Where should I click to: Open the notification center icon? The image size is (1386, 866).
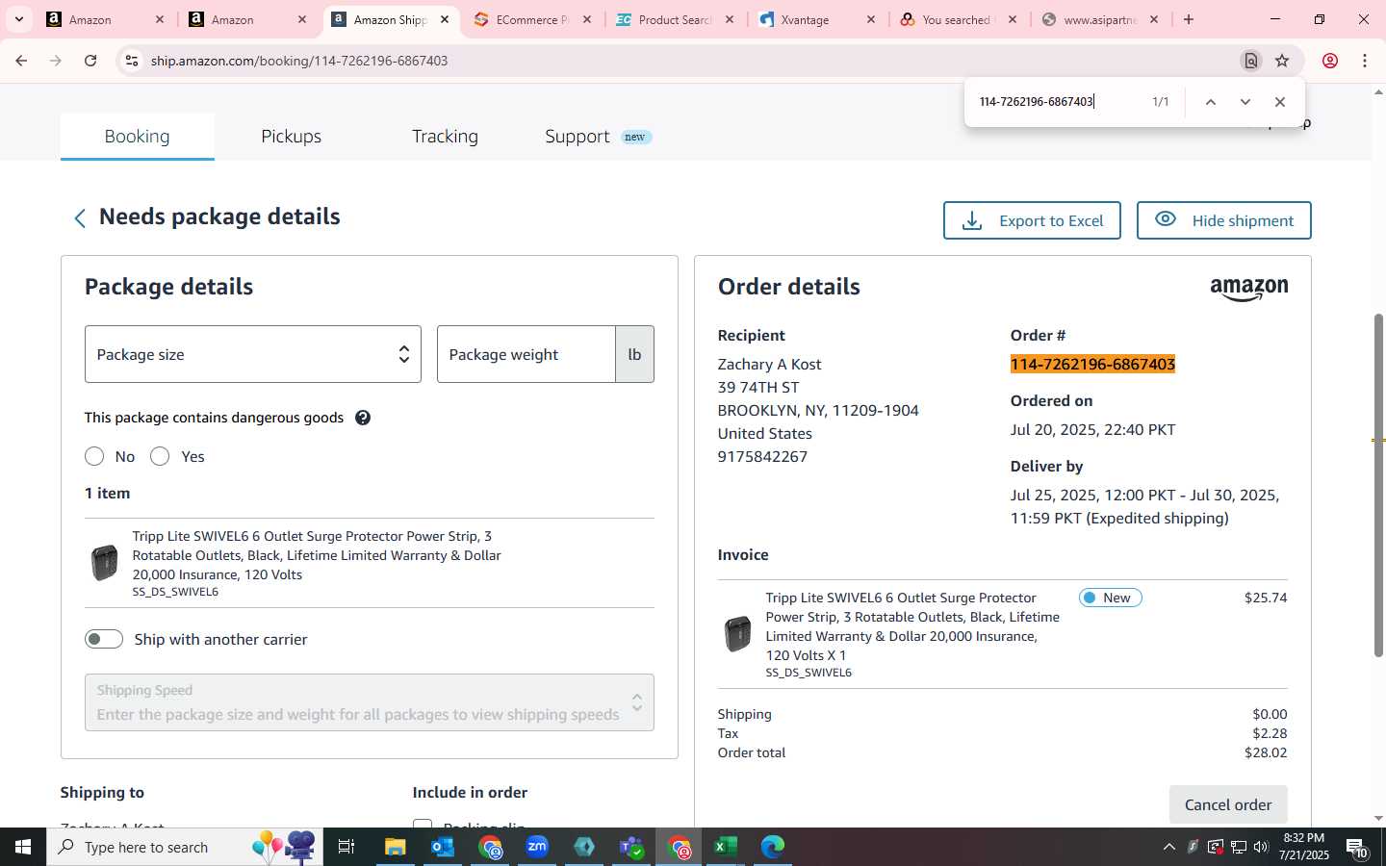pos(1357,848)
